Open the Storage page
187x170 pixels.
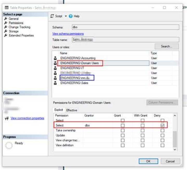pos(14,31)
